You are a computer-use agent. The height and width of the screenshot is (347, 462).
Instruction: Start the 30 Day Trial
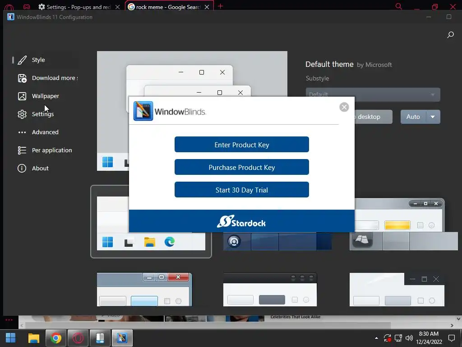[242, 190]
